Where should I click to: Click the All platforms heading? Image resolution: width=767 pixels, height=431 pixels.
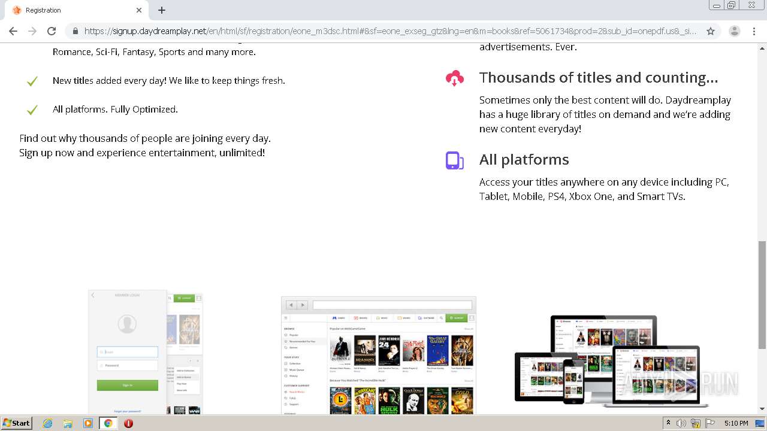524,160
